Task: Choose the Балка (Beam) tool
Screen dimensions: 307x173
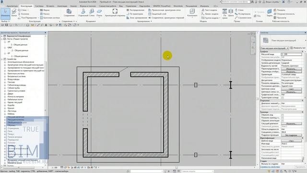Action: [14, 13]
